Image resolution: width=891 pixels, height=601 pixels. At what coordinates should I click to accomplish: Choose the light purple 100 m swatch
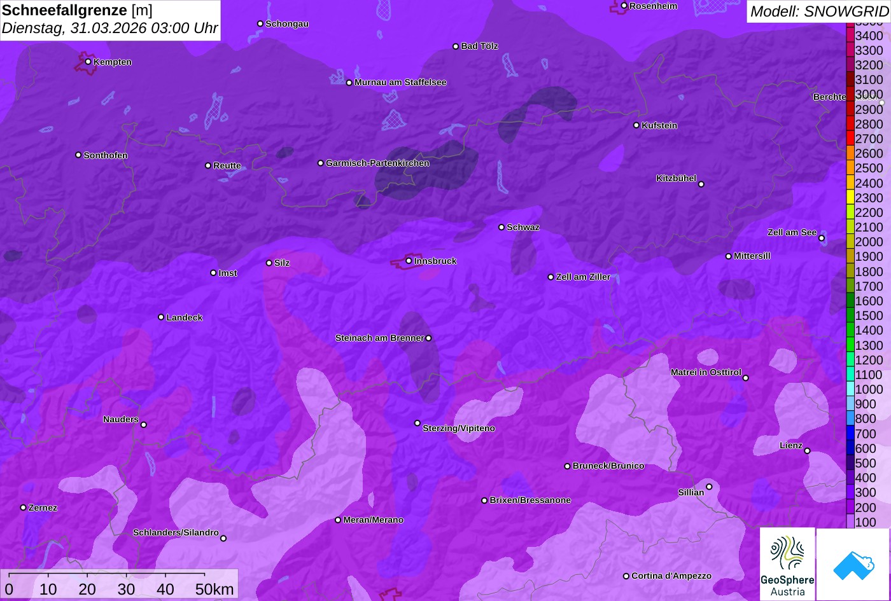click(850, 522)
